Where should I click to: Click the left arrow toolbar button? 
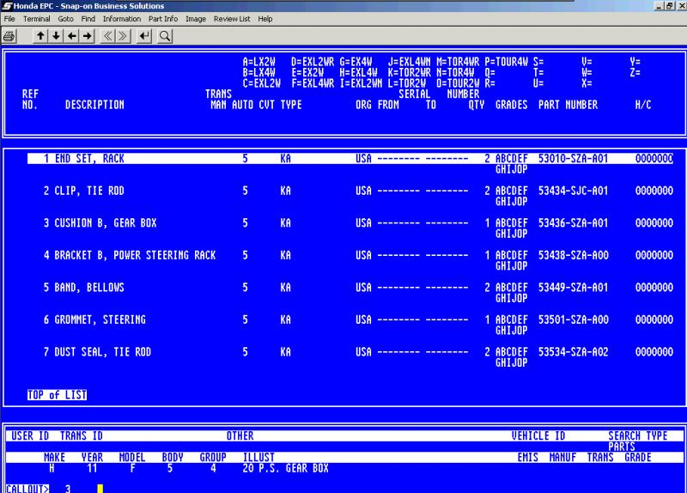72,36
